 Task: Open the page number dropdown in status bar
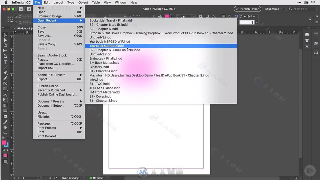[x=39, y=178]
